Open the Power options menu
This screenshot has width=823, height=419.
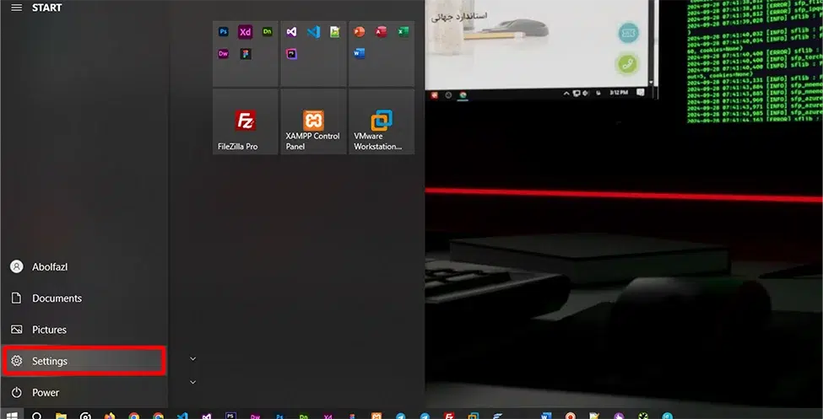[x=46, y=392]
